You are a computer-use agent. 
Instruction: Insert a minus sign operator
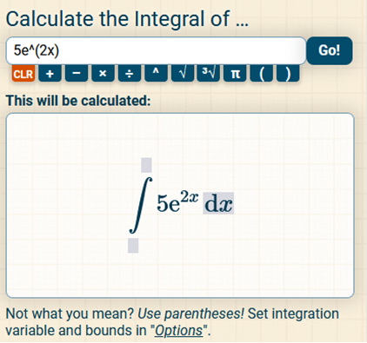pos(77,74)
